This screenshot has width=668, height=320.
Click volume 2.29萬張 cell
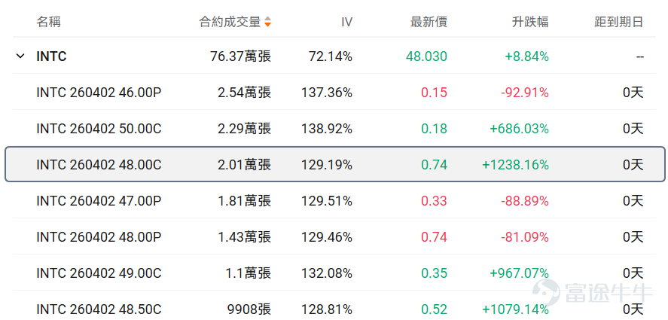(x=245, y=129)
